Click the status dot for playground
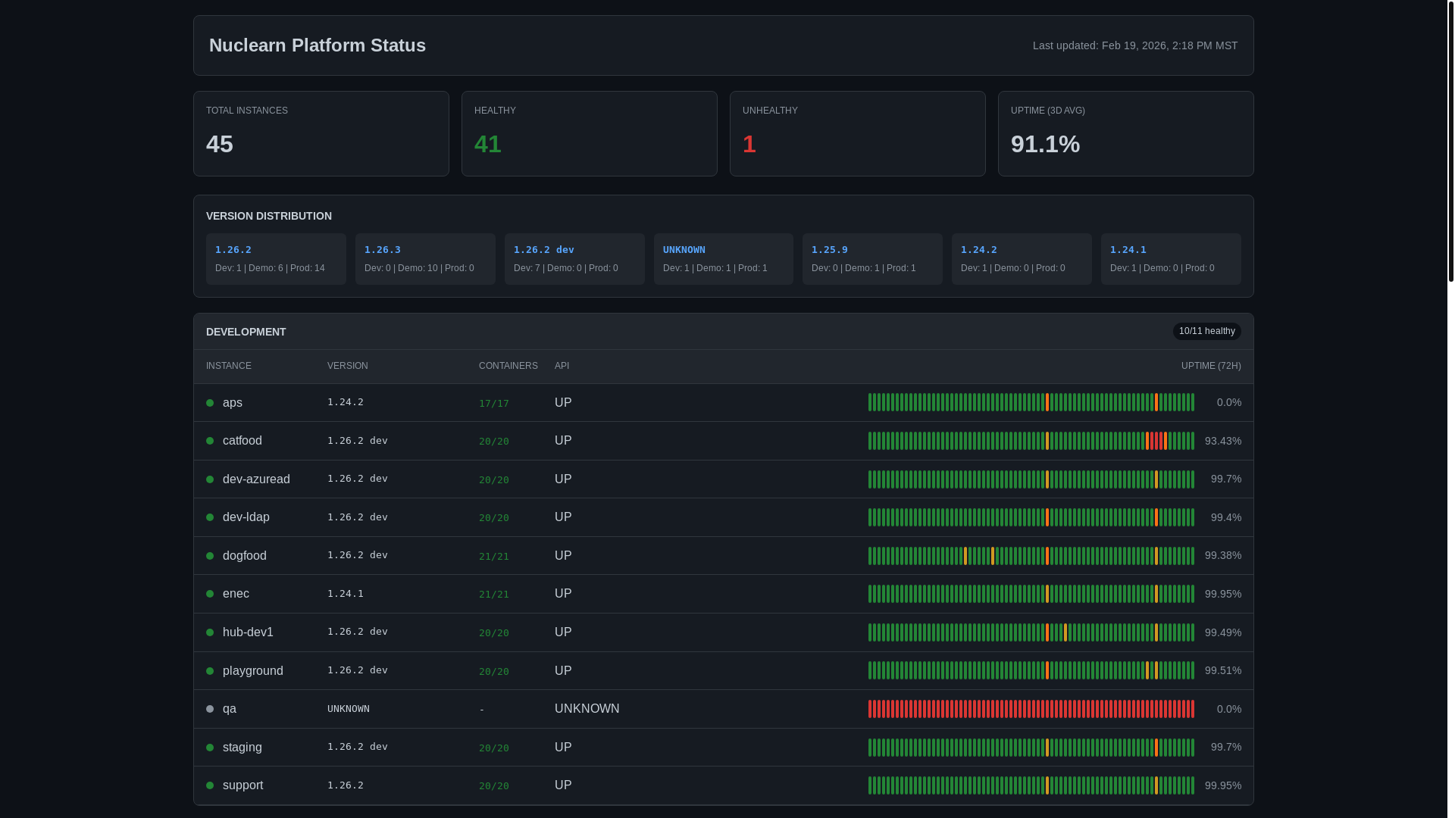Viewport: 1455px width, 818px height. pyautogui.click(x=210, y=671)
